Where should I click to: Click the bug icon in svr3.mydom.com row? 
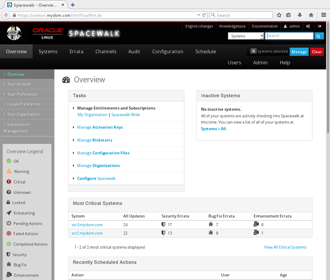(x=211, y=224)
